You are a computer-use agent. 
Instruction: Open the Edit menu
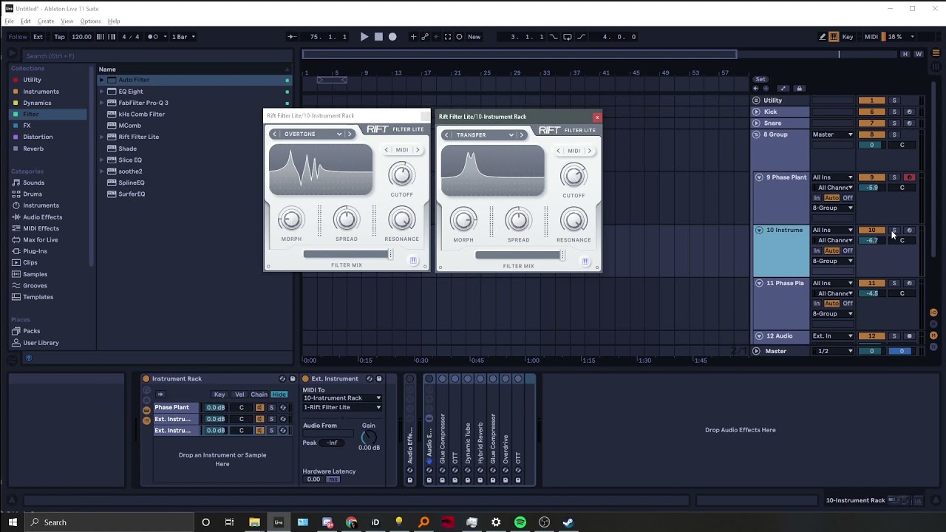26,21
